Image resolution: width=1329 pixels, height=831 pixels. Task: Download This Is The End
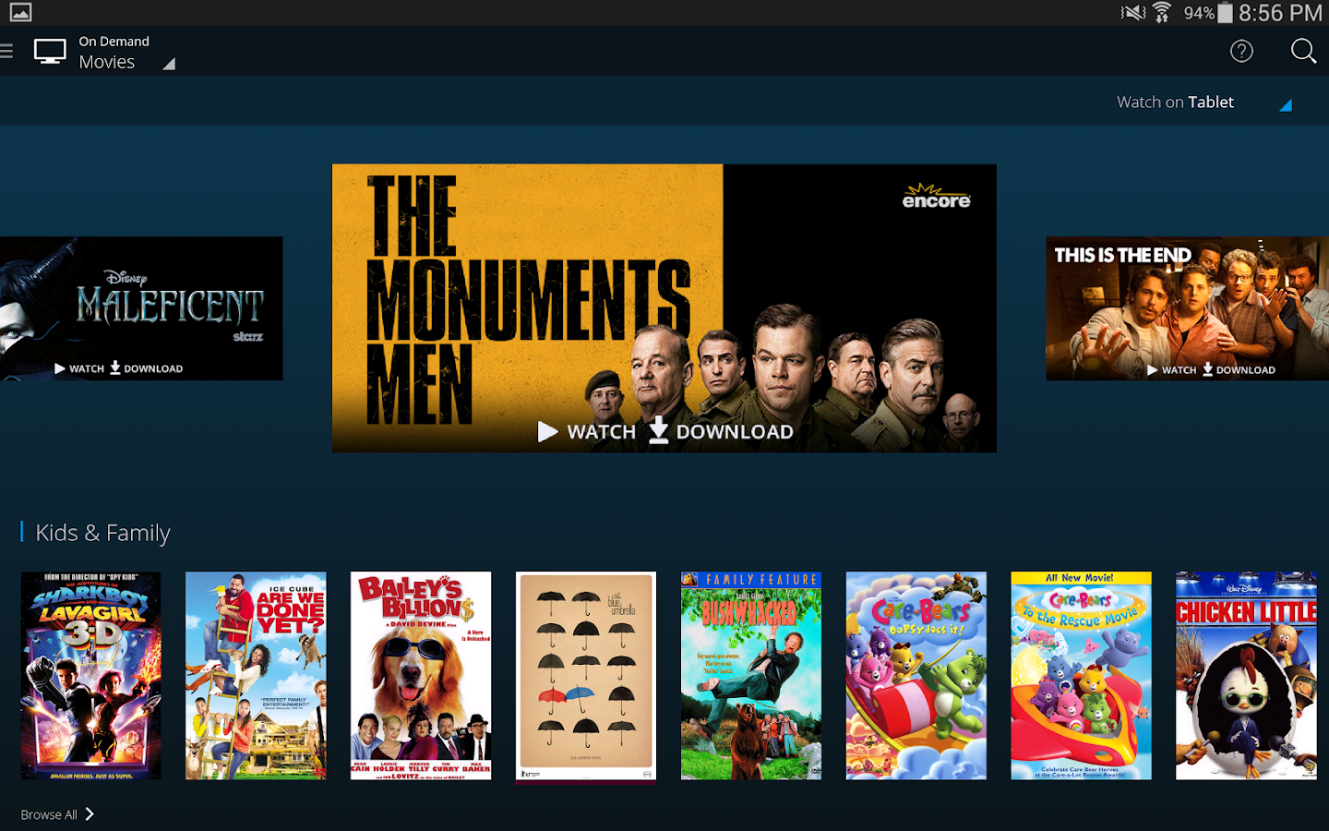(x=1239, y=369)
